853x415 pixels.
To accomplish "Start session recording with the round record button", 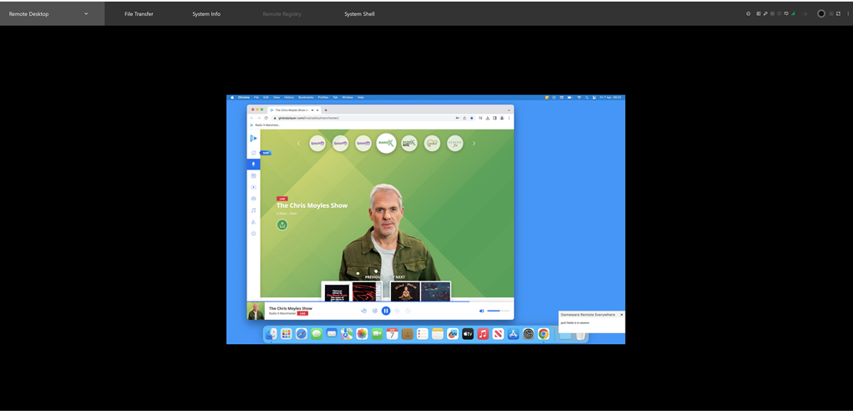I will coord(821,13).
